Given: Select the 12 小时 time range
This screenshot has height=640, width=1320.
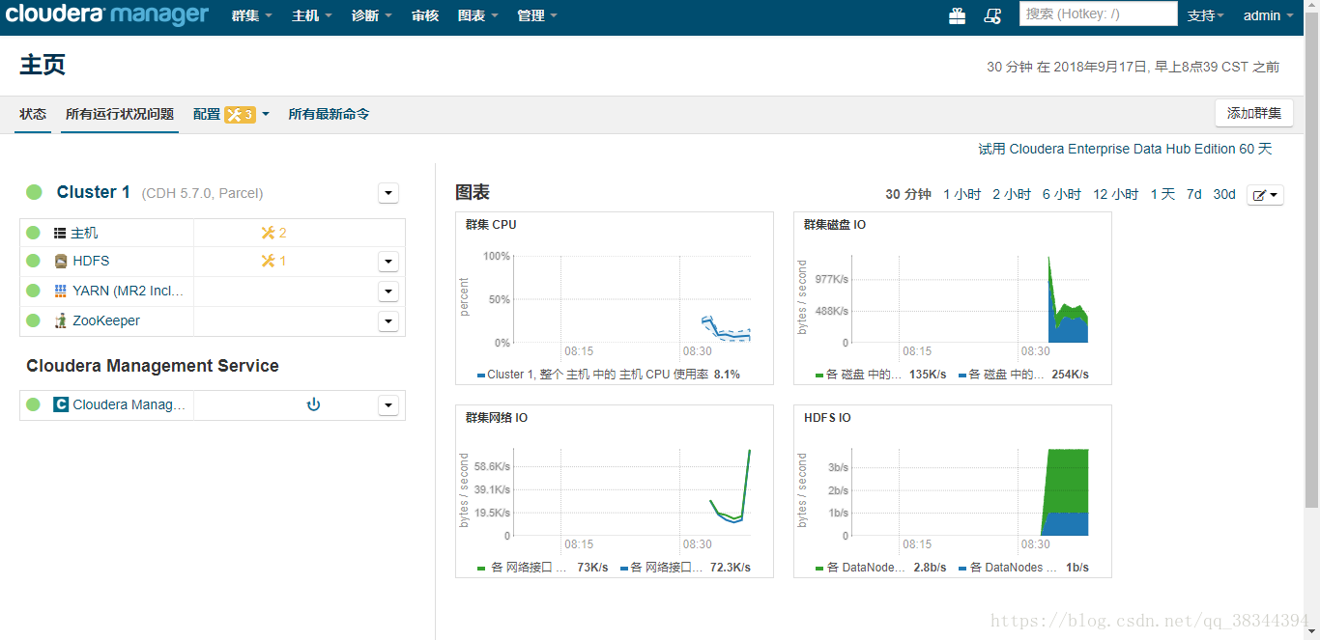Looking at the screenshot, I should [1116, 194].
